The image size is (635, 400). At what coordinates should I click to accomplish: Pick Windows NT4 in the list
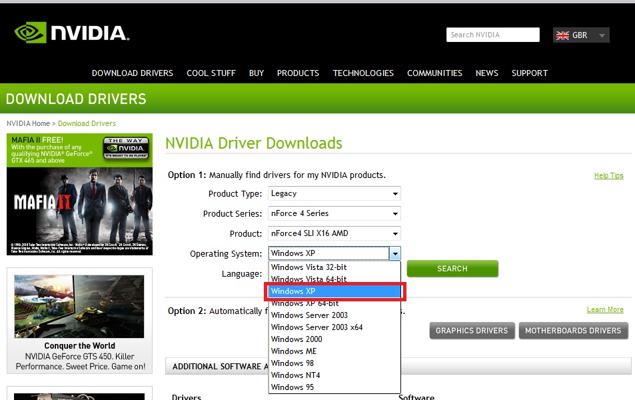334,375
